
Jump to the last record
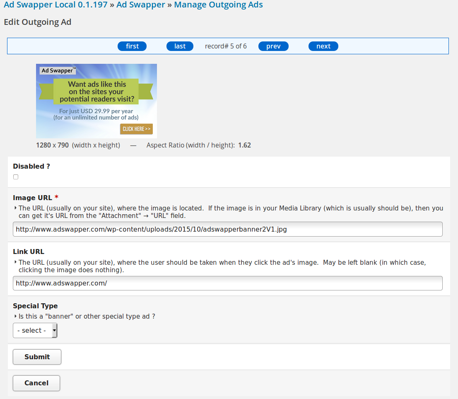[x=180, y=46]
